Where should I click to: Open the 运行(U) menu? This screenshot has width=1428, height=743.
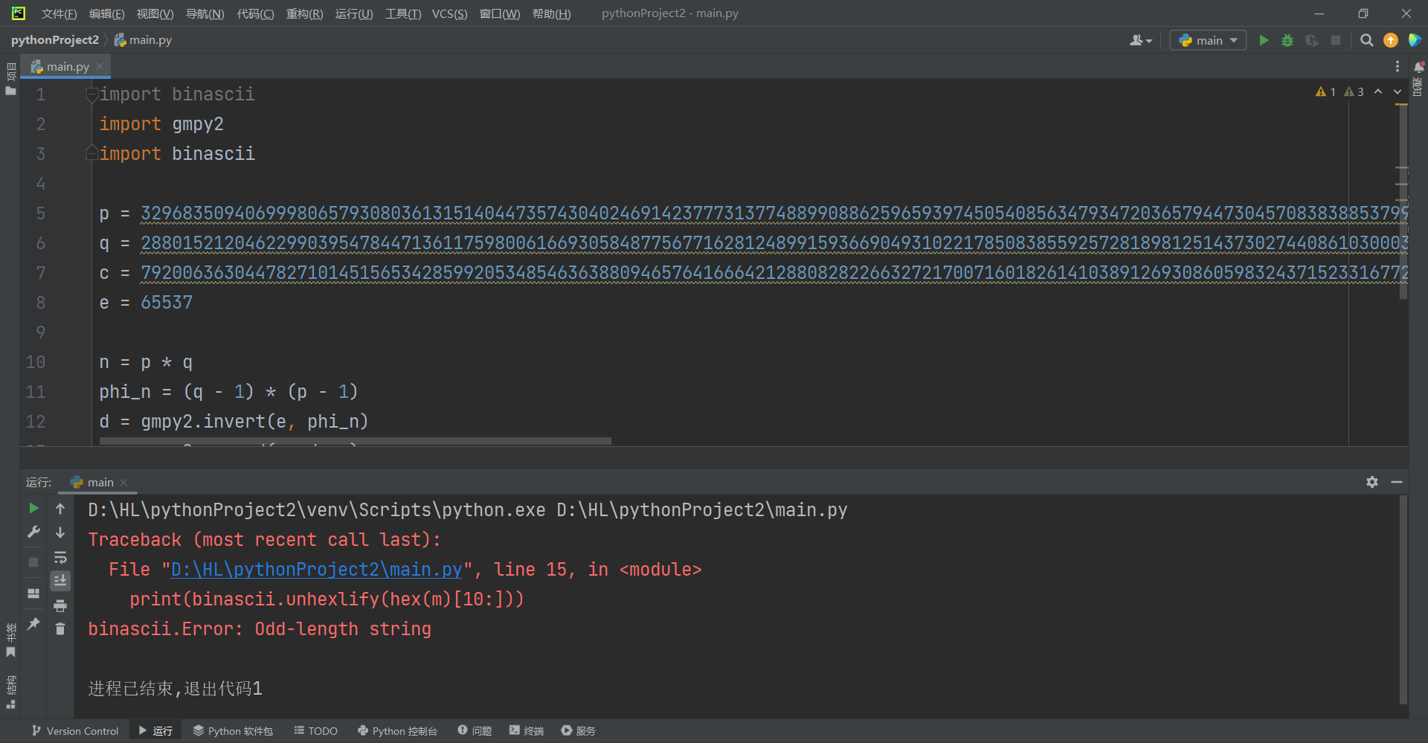point(354,13)
